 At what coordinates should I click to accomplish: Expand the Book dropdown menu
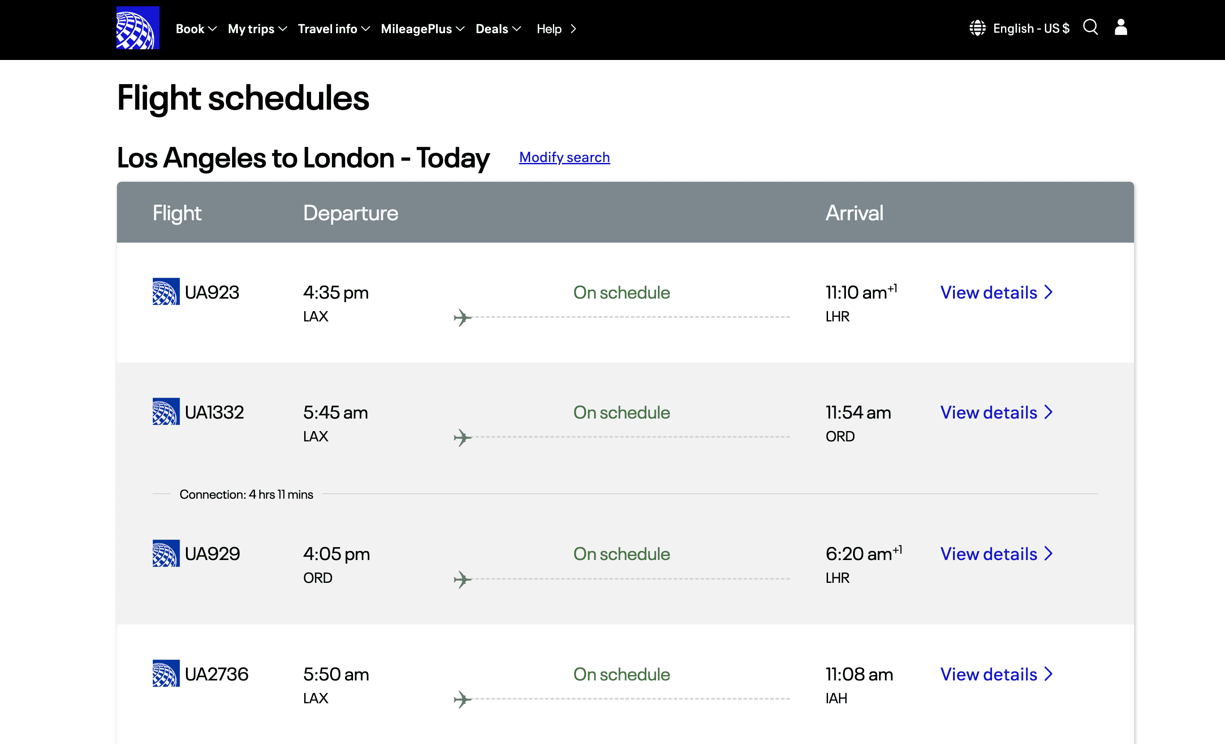pyautogui.click(x=196, y=29)
